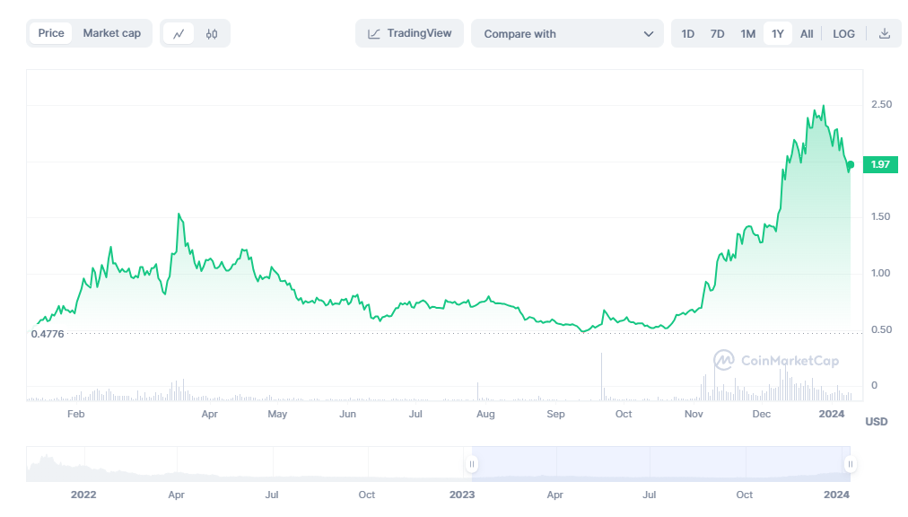Select the Price view toggle
Screen dimensions: 908x517
51,33
